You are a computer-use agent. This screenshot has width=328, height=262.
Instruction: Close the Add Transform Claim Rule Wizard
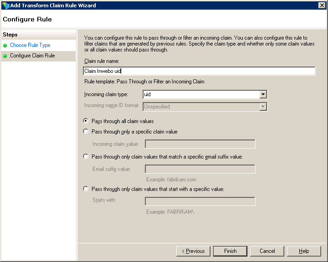point(322,5)
